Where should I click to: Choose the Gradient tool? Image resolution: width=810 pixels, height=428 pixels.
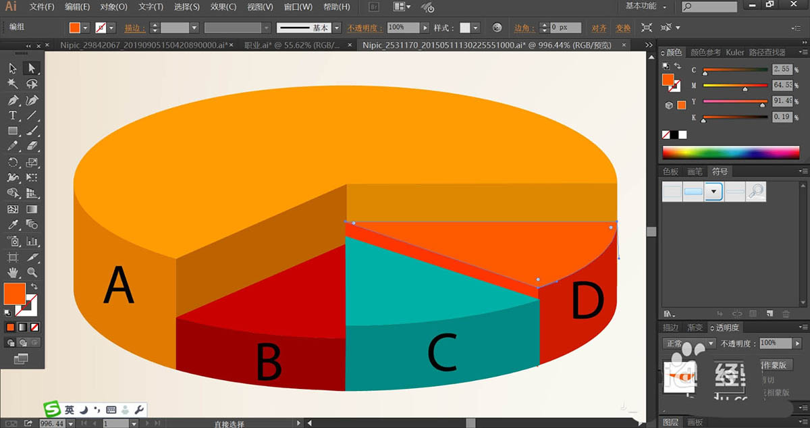(31, 209)
